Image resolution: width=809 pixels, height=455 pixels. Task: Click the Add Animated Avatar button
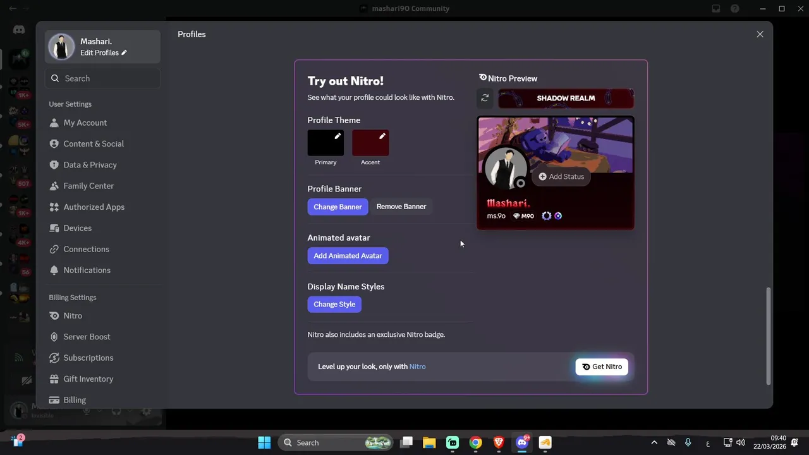(x=348, y=255)
